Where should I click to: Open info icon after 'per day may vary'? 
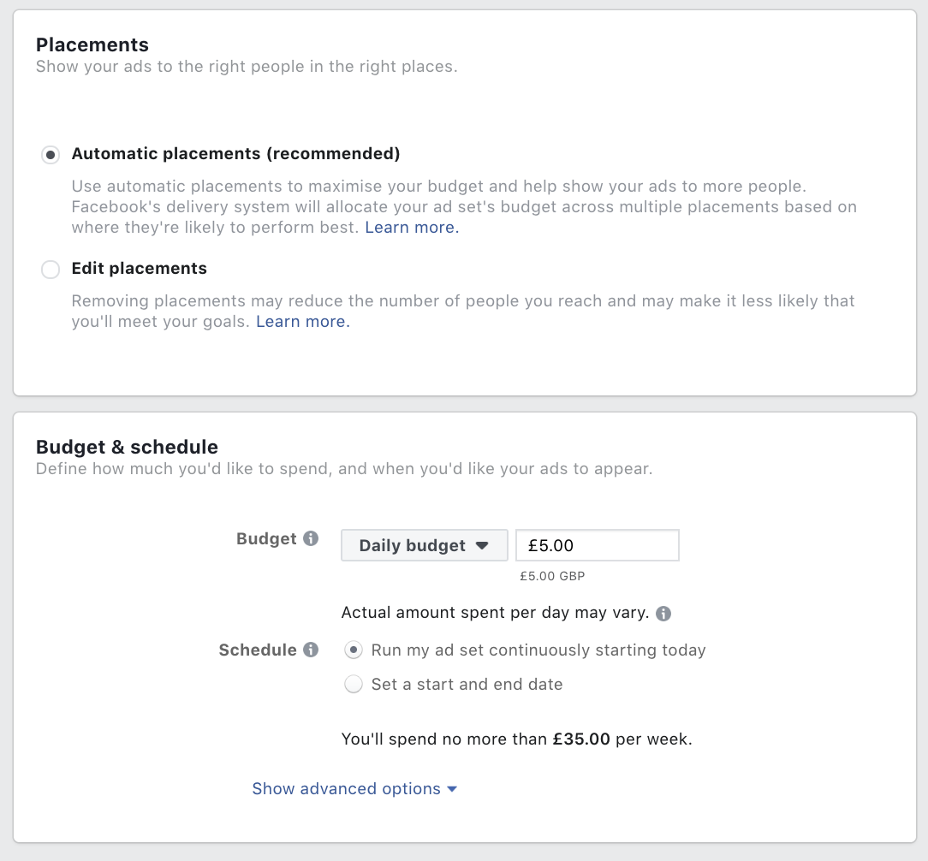[x=663, y=613]
